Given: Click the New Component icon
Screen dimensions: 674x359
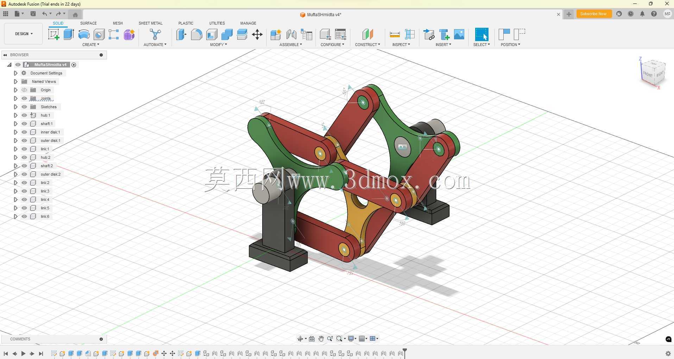Looking at the screenshot, I should coord(276,34).
